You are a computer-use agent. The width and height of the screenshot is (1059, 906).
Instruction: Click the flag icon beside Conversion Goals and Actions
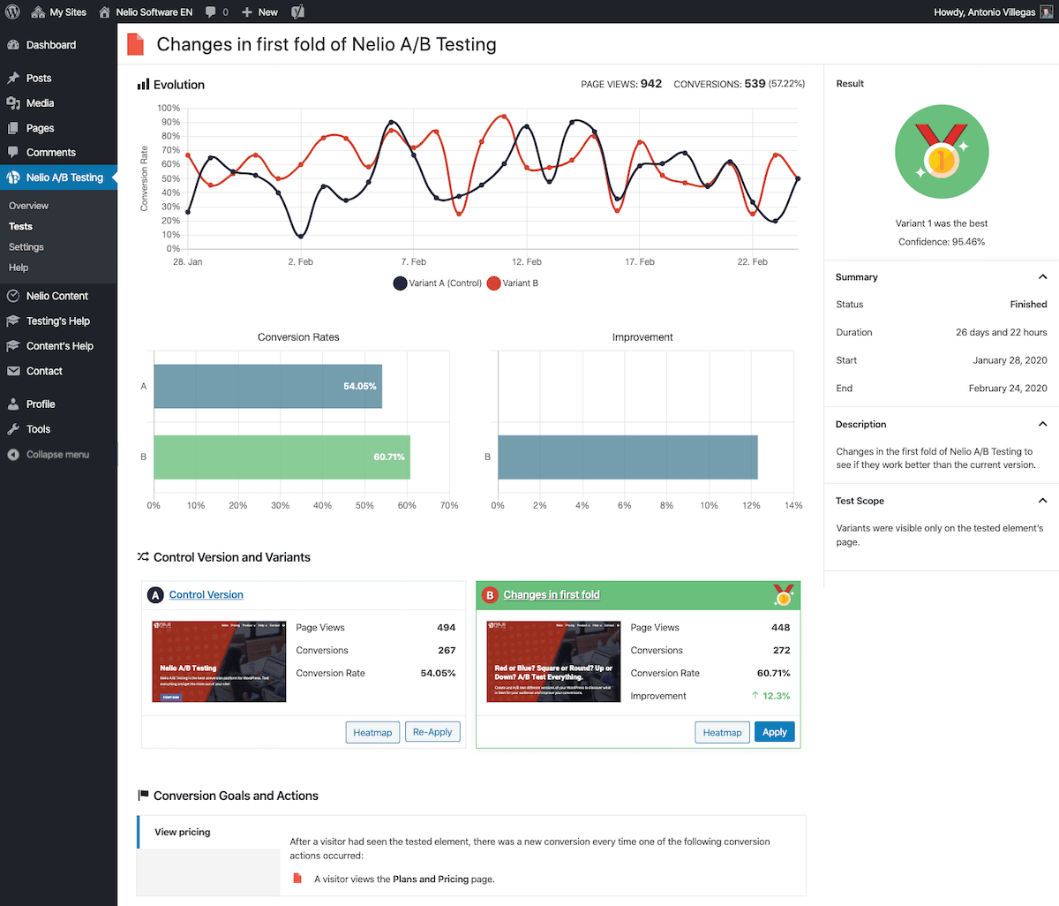coord(143,796)
